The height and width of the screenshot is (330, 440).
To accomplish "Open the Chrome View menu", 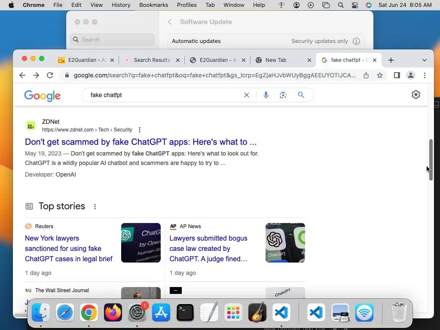I will (96, 5).
